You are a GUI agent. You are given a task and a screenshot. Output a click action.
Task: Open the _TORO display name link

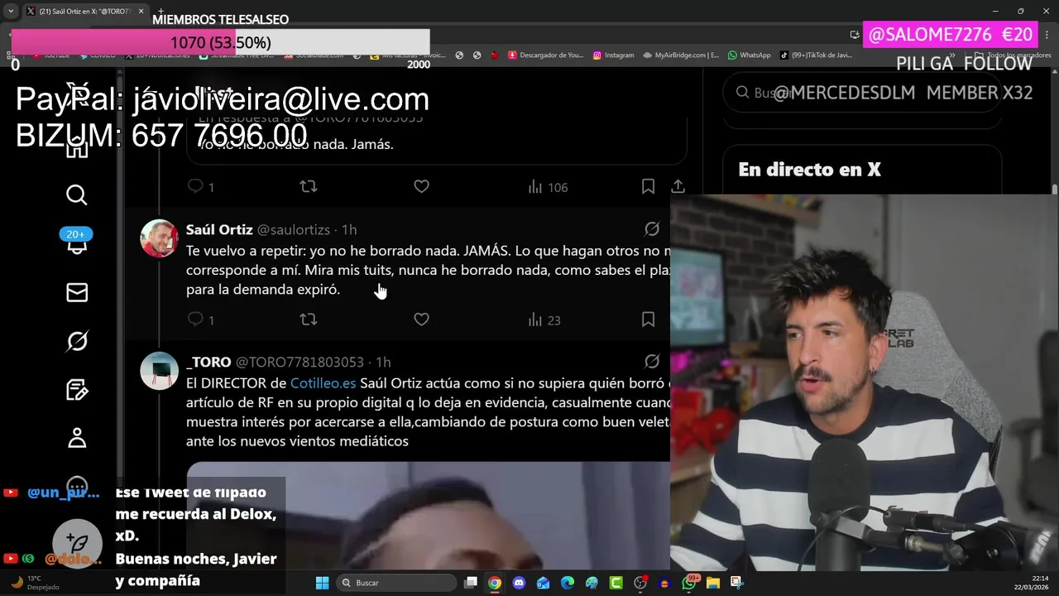coord(208,362)
